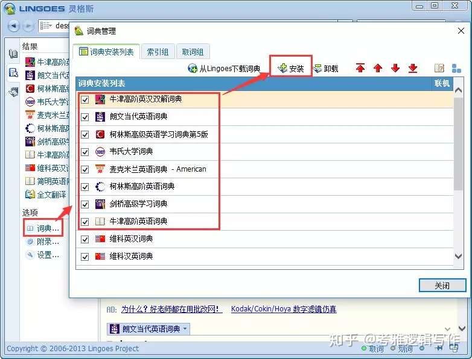Uncheck 朗文当代英语词典 checkbox
Screen dimensions: 472x359
click(x=85, y=117)
